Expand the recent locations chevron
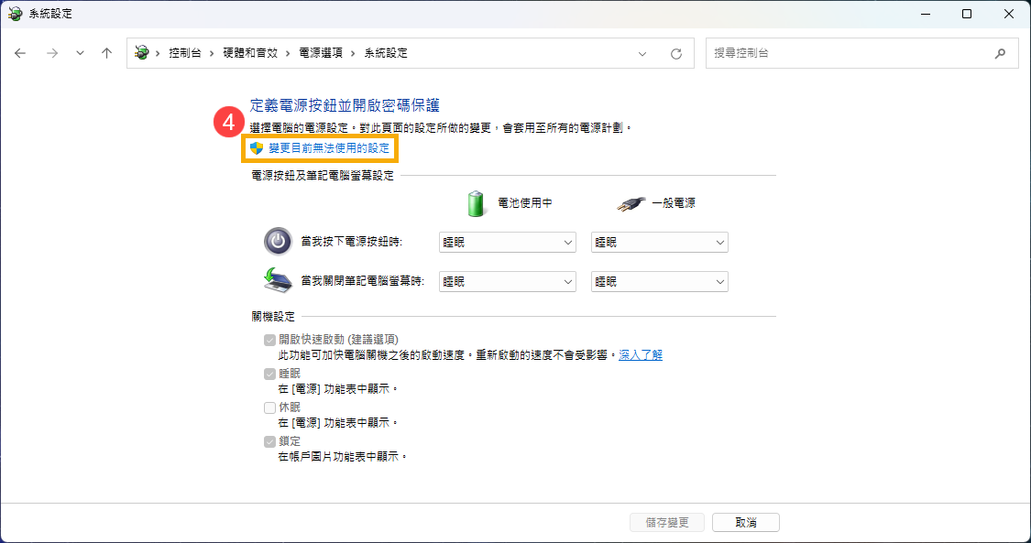 click(80, 53)
